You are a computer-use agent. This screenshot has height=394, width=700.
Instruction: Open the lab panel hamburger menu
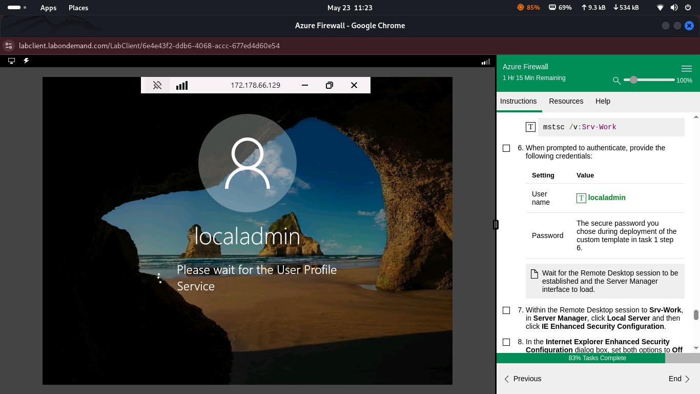point(687,68)
